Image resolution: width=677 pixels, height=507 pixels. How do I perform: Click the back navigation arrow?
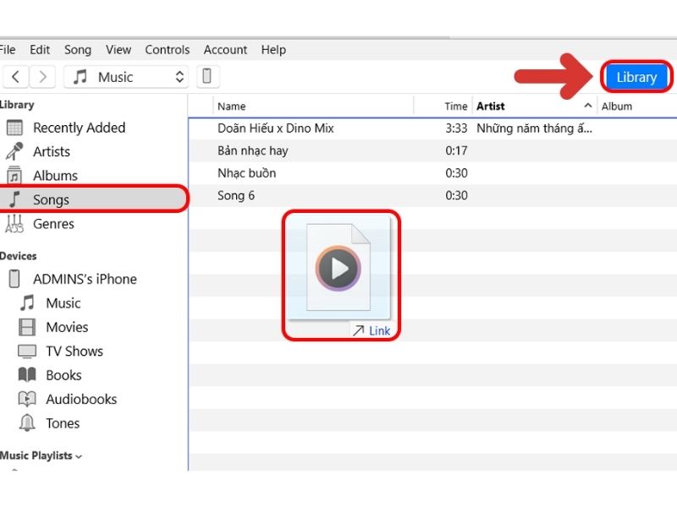[x=15, y=77]
